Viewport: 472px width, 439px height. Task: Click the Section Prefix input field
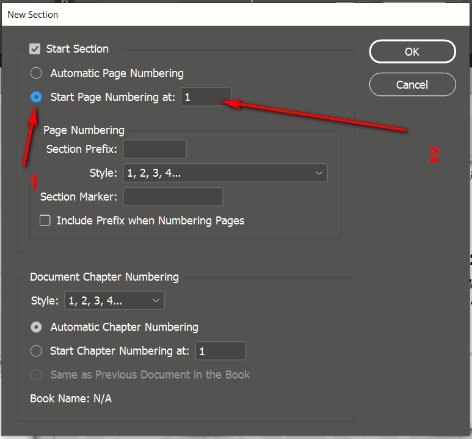click(154, 149)
